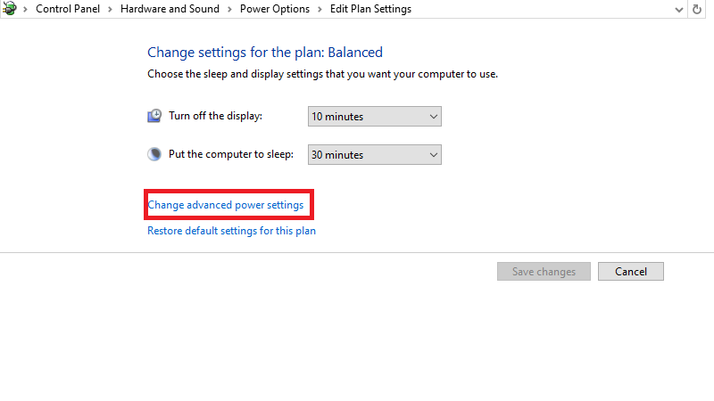Click Restore default settings for this plan
This screenshot has width=714, height=401.
(x=231, y=231)
